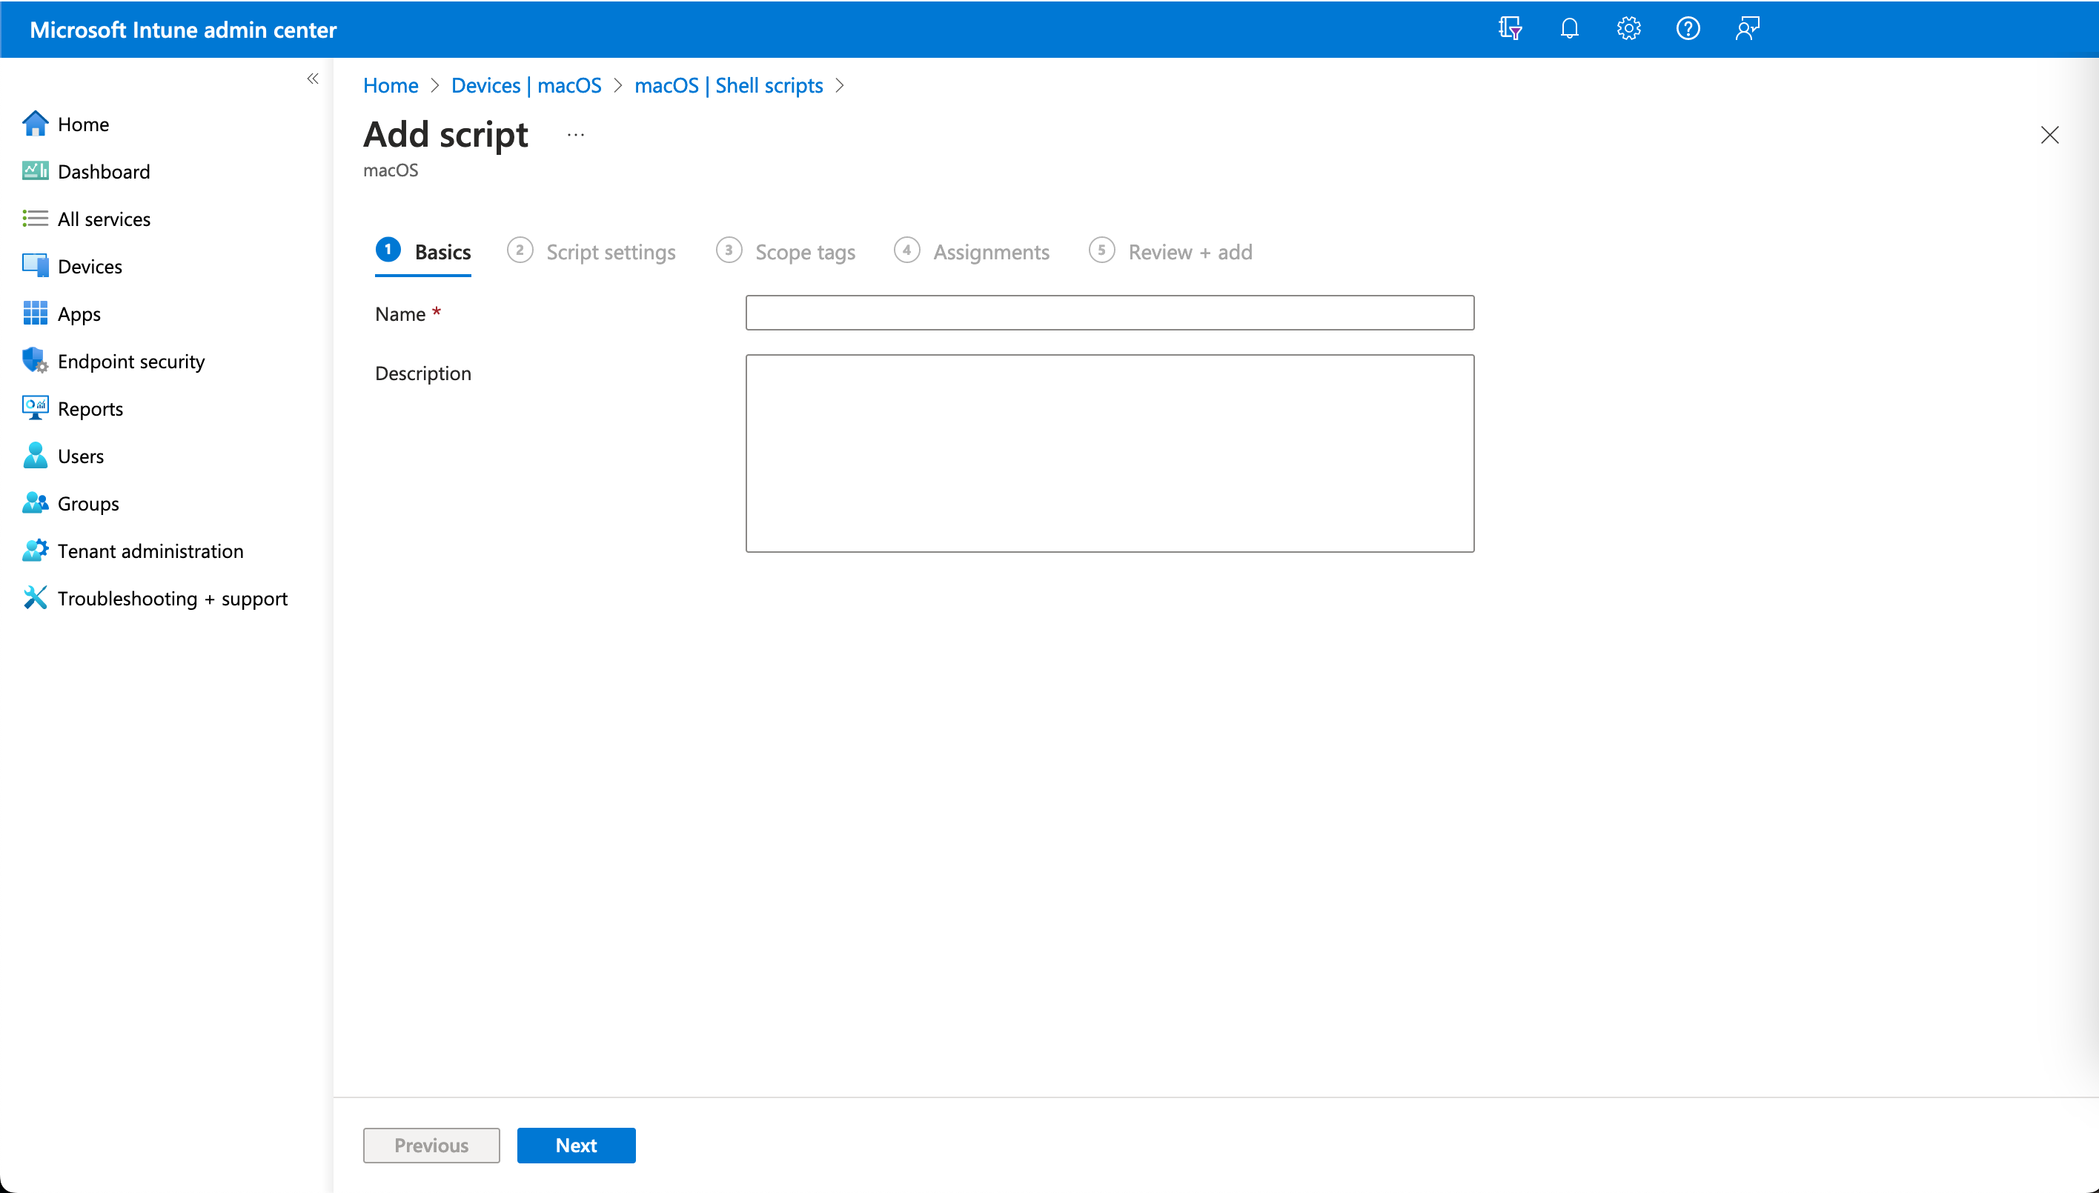Focus the Name input field
Screen dimensions: 2099x1193
(x=1109, y=313)
